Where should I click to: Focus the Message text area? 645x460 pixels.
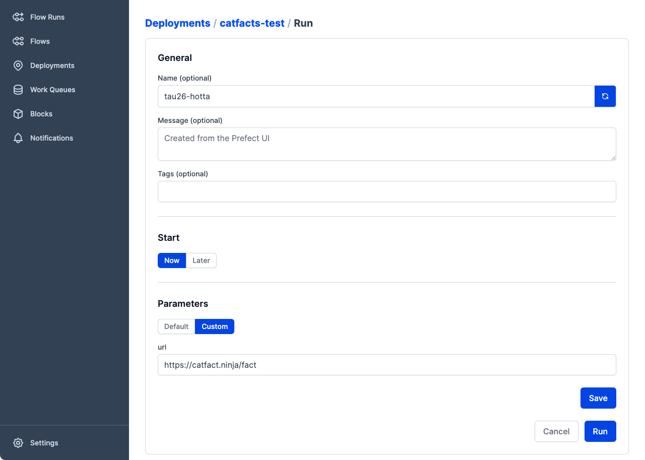[x=387, y=144]
